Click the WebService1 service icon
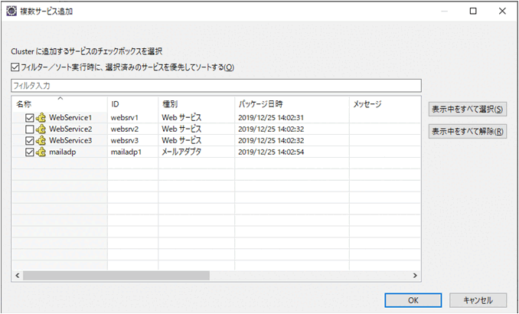This screenshot has height=314, width=519. [41, 118]
